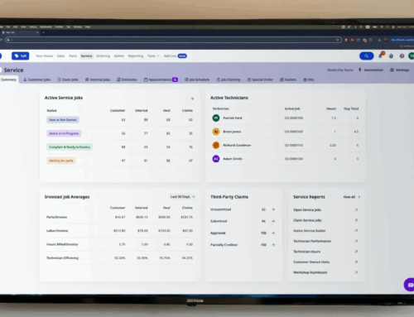Switch to the Special Order tab

(260, 79)
